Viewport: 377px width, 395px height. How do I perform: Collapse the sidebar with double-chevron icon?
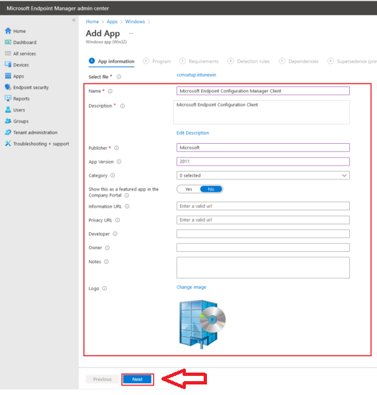[x=74, y=20]
